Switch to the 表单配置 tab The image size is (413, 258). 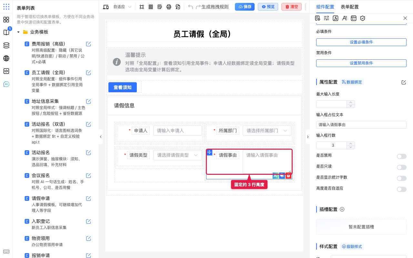coord(350,7)
